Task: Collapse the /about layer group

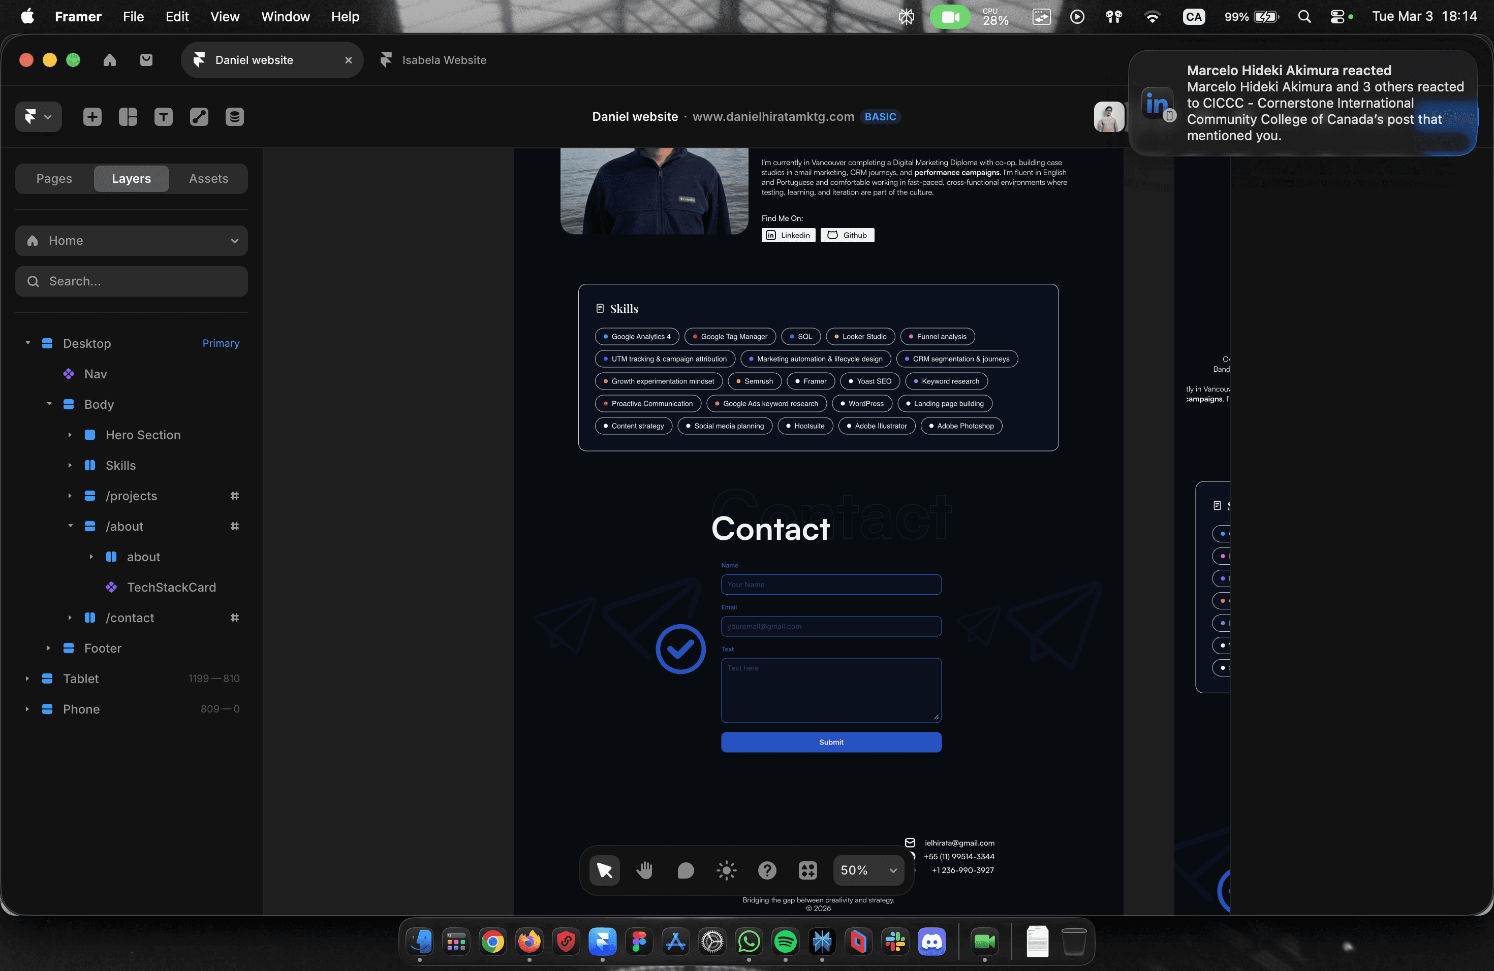Action: click(x=70, y=526)
